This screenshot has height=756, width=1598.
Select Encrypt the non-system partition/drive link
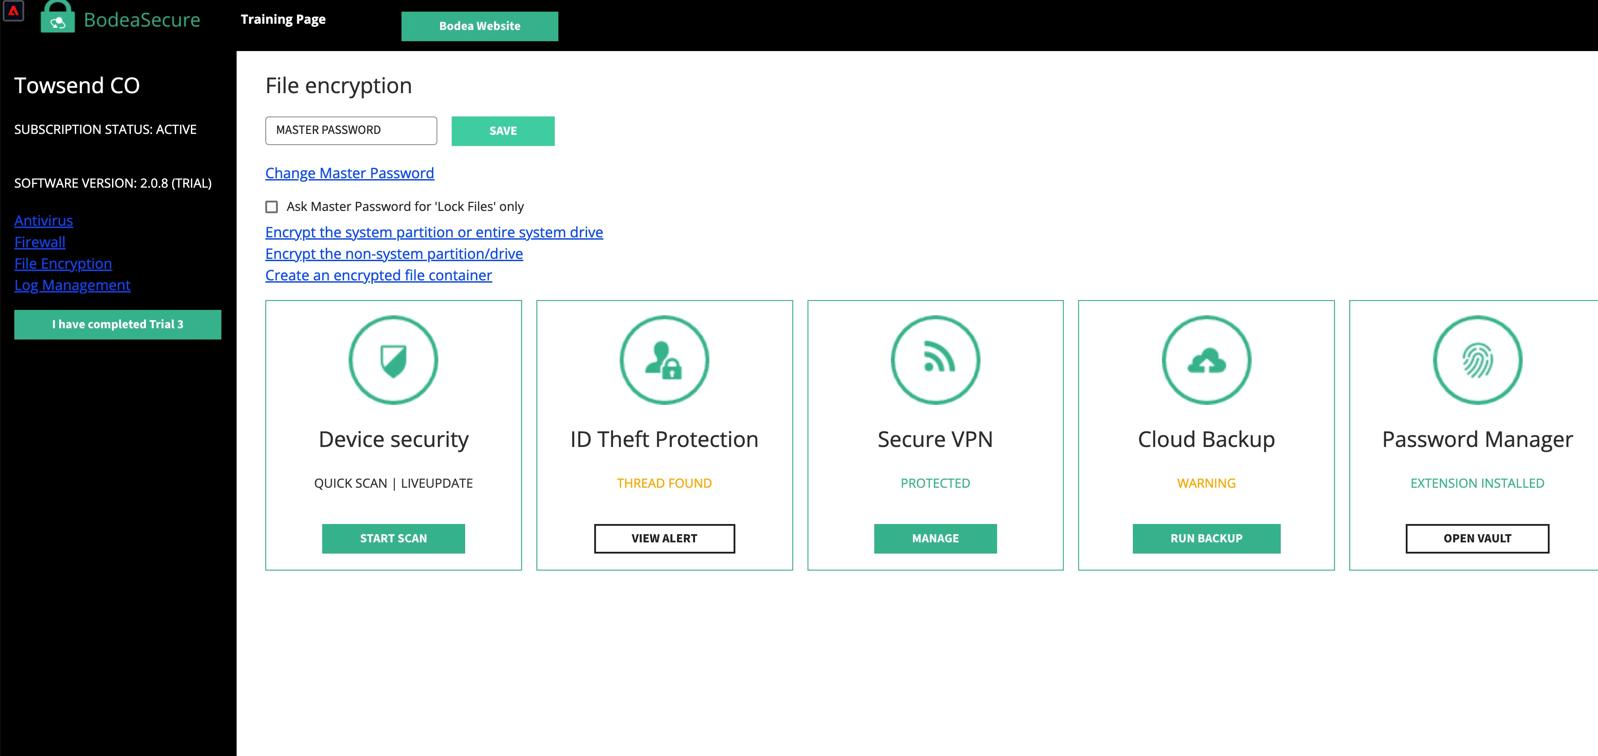click(x=394, y=253)
